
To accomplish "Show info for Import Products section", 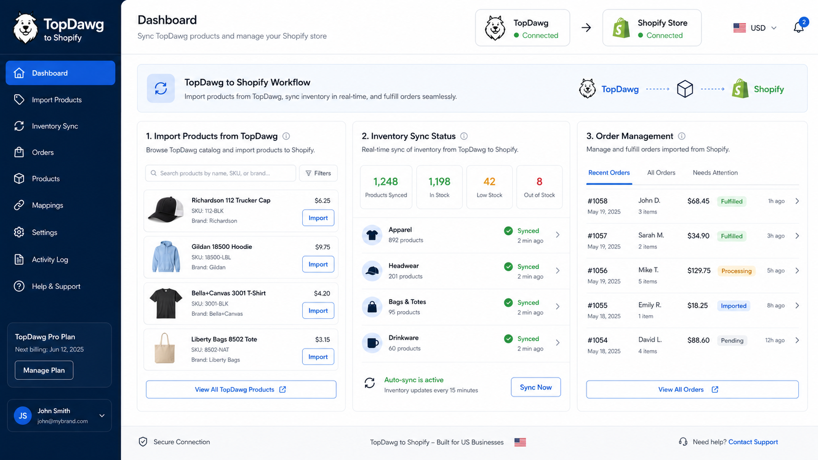I will tap(286, 136).
